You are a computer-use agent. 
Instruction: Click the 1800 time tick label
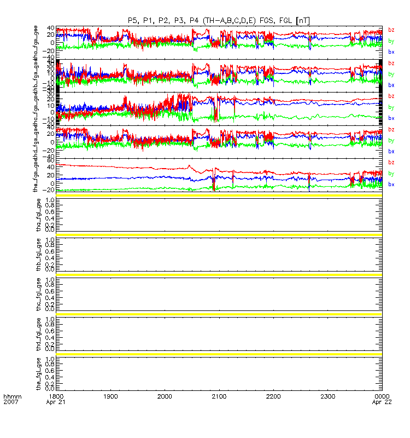56,396
